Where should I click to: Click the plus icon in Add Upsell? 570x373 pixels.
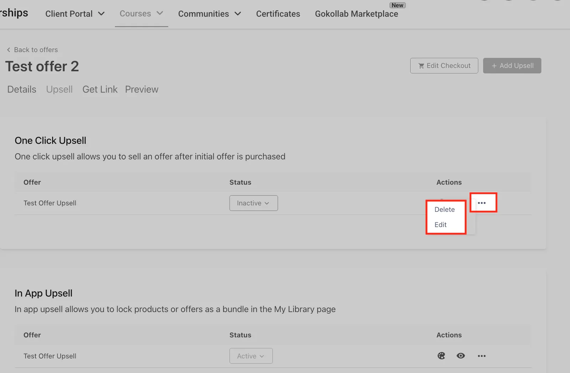click(x=494, y=66)
